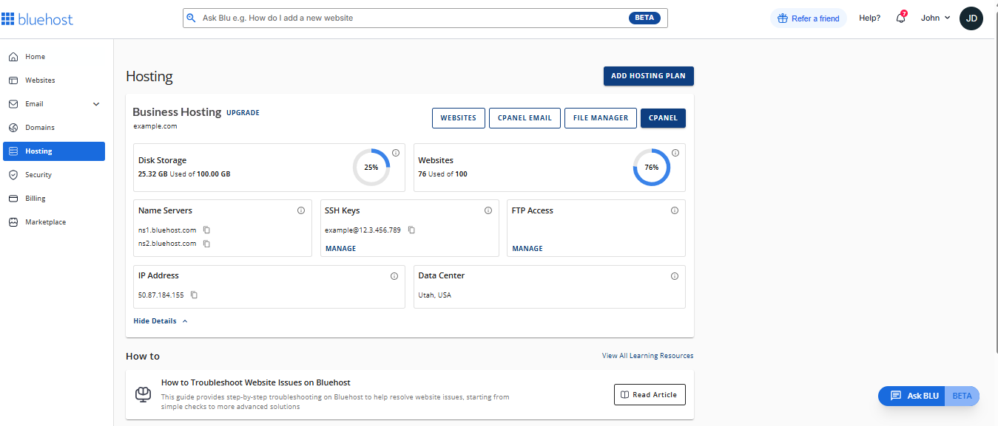
Task: Open the John account dropdown
Action: point(934,18)
